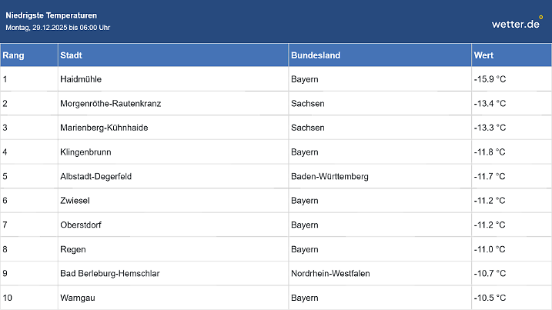Click on Oberstdorf city name
This screenshot has width=552, height=310.
[81, 225]
